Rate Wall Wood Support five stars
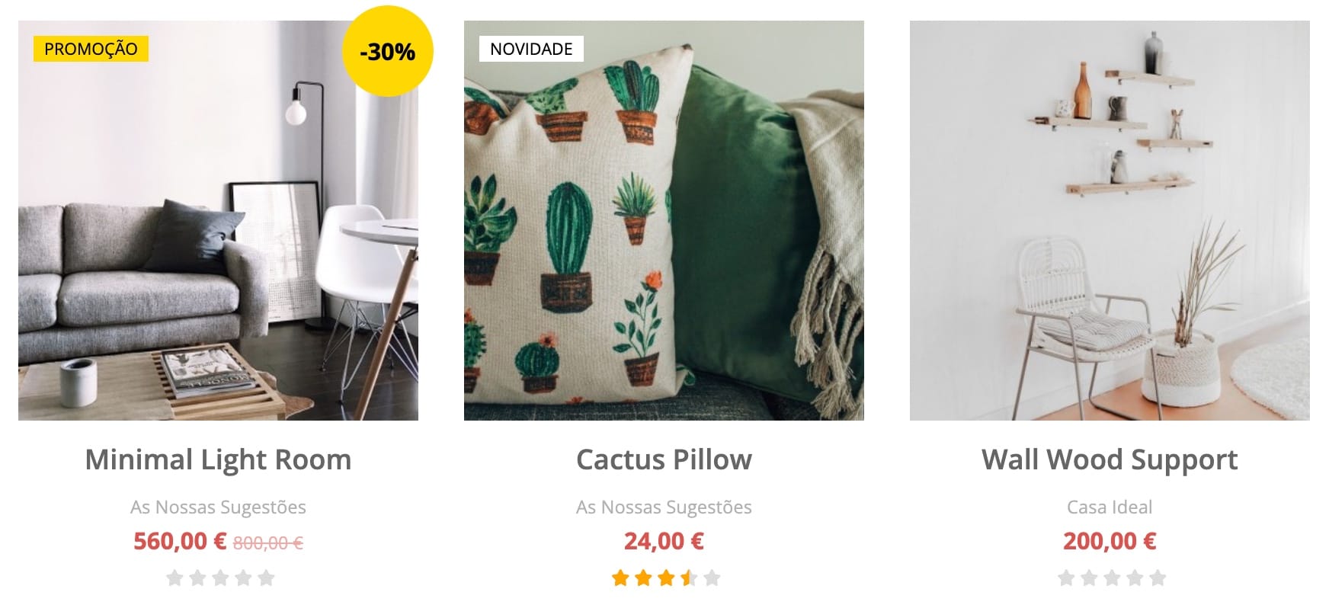This screenshot has width=1329, height=605. [1158, 578]
